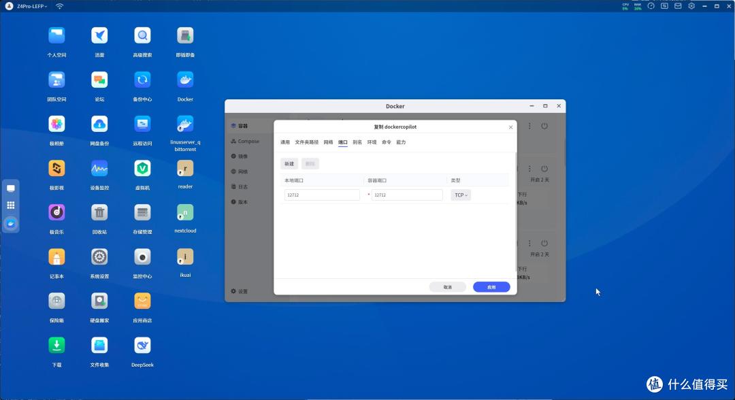Select 镜像 in the Docker sidebar

coord(240,156)
